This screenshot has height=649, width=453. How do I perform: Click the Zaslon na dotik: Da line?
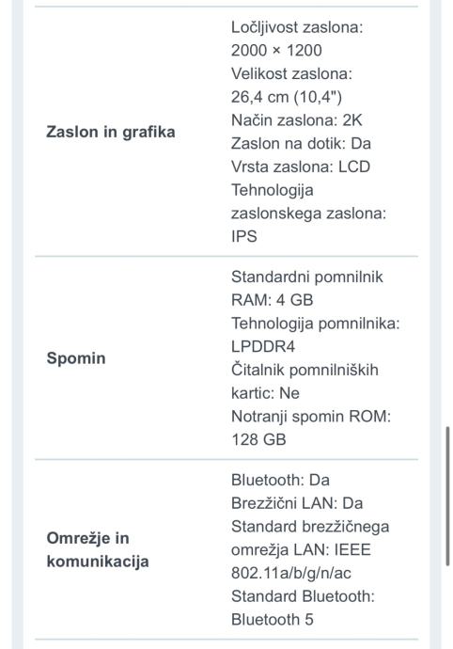point(301,143)
